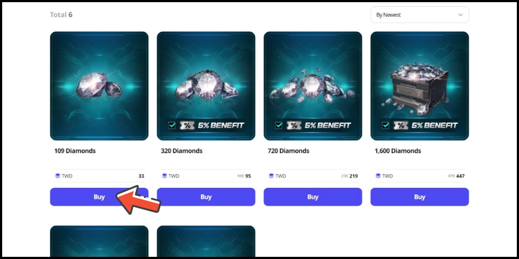Toggle the 5% benefit checkbox on 1,600 Diamonds
The image size is (519, 259).
click(386, 125)
